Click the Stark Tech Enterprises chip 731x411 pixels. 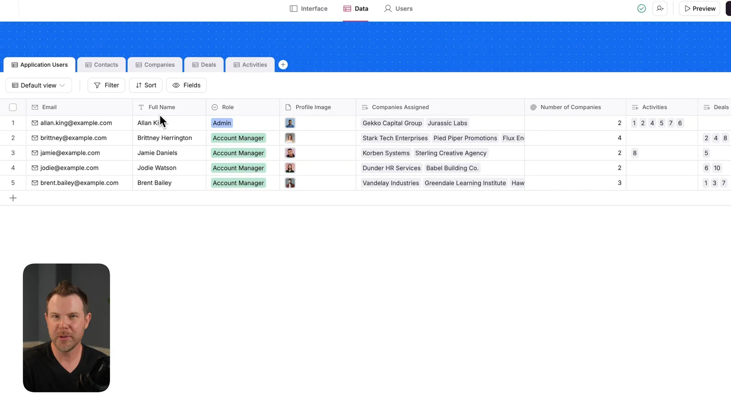tap(395, 138)
